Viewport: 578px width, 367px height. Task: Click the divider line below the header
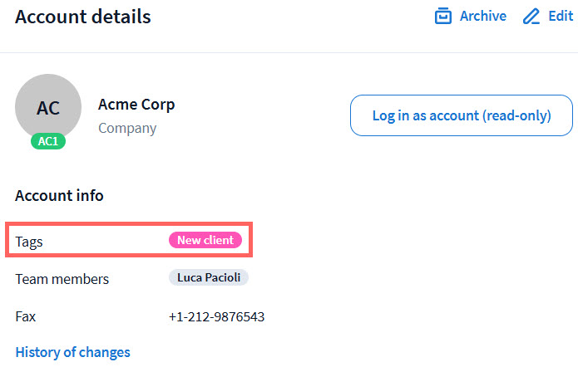(289, 52)
